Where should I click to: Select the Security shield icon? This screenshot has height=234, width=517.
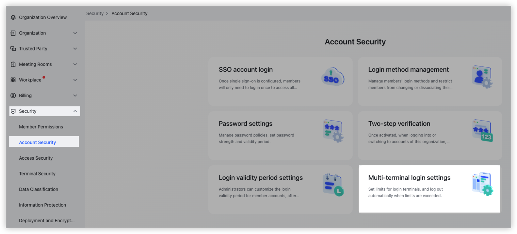(x=13, y=111)
